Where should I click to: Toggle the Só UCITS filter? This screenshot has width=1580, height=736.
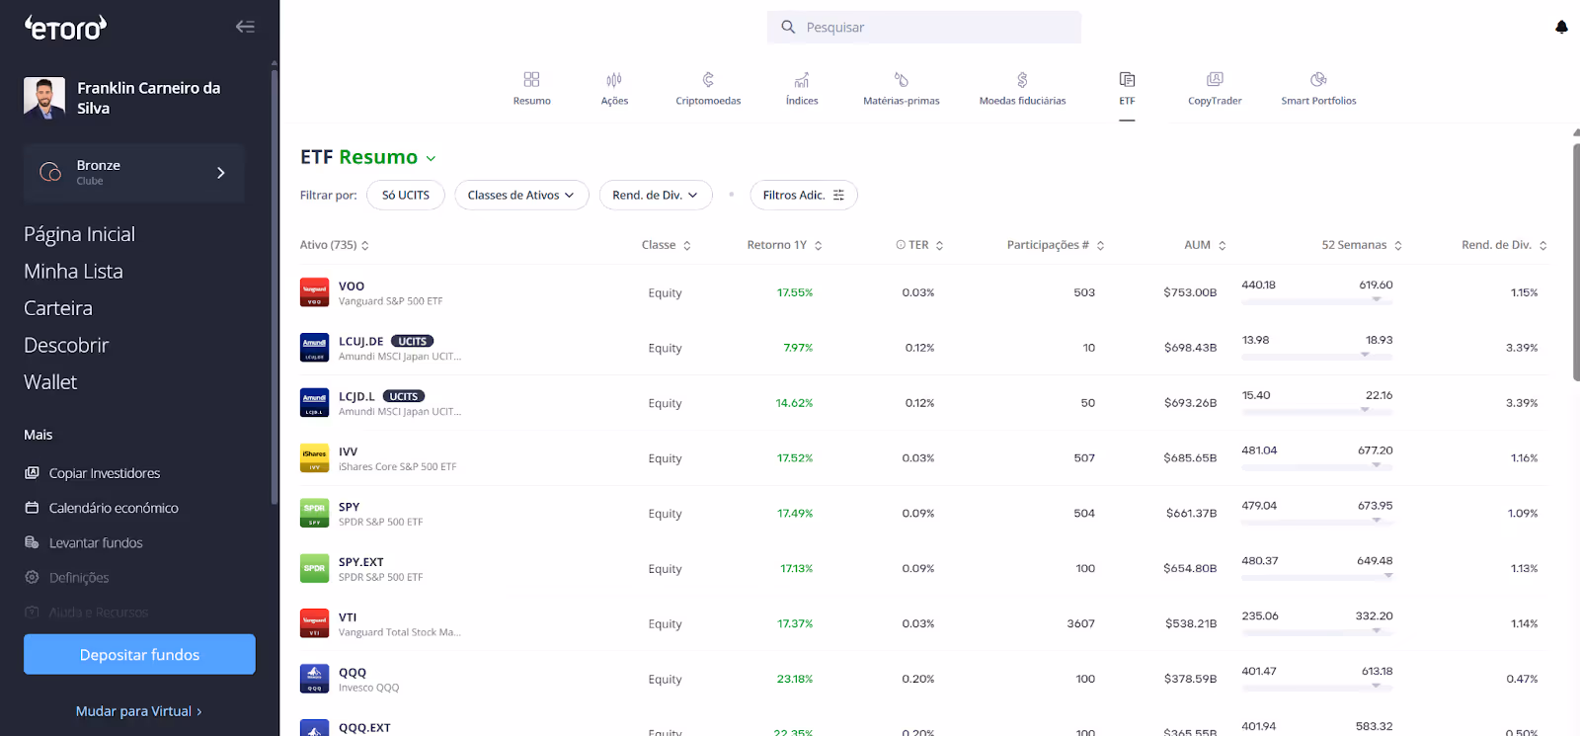(x=406, y=196)
